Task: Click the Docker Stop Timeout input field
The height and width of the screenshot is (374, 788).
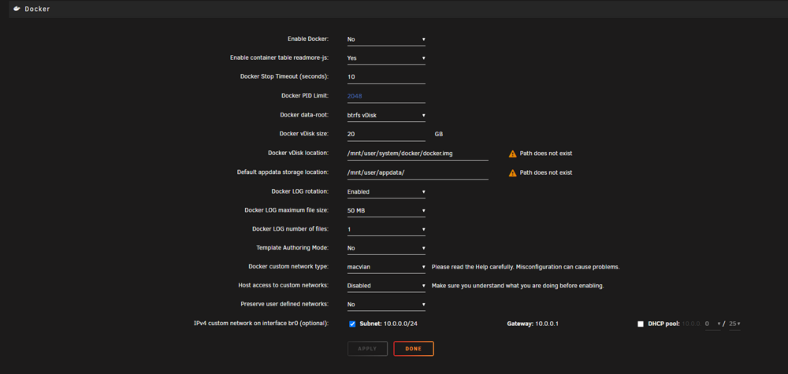Action: pos(386,77)
